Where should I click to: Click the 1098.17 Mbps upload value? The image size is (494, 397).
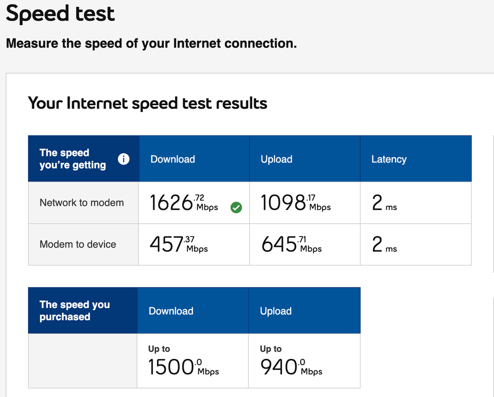tap(295, 203)
